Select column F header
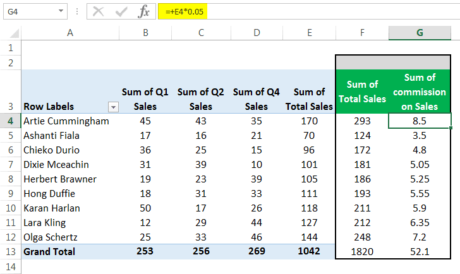Screen dimensions: 460x274 [362, 33]
